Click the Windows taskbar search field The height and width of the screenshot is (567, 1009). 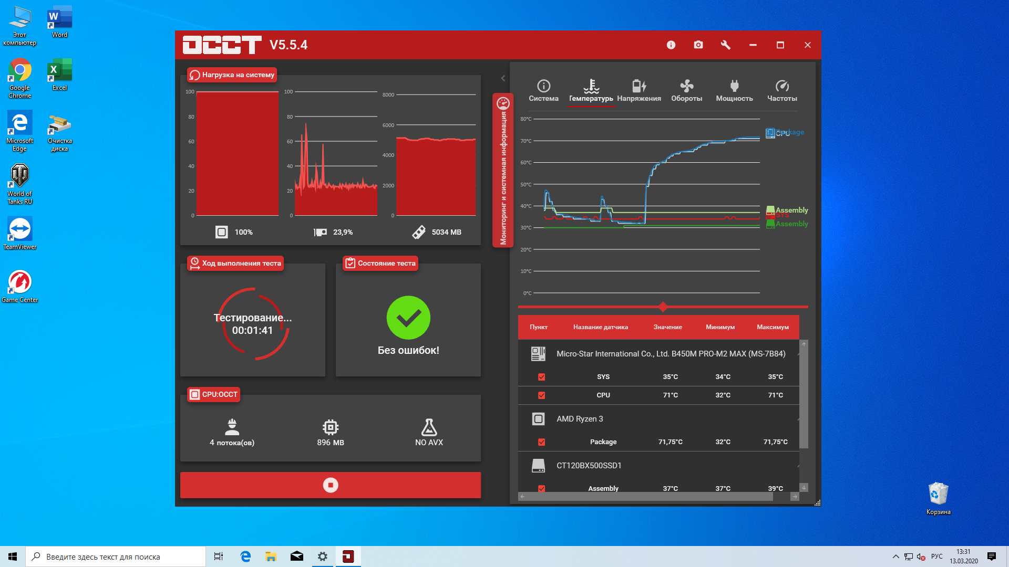click(x=116, y=556)
